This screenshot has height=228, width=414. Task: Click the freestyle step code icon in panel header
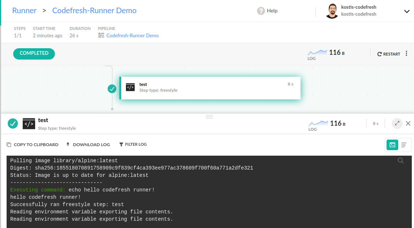click(29, 124)
